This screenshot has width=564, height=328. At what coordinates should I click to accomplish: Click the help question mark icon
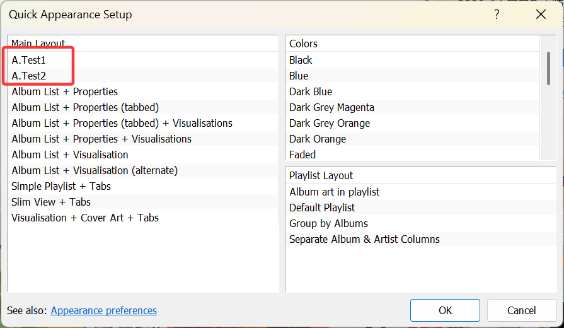point(497,15)
